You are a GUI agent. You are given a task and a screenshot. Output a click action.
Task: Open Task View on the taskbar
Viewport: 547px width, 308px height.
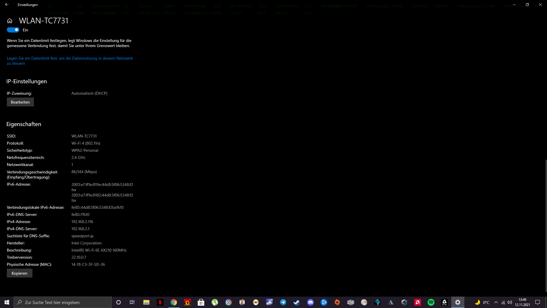(132, 302)
